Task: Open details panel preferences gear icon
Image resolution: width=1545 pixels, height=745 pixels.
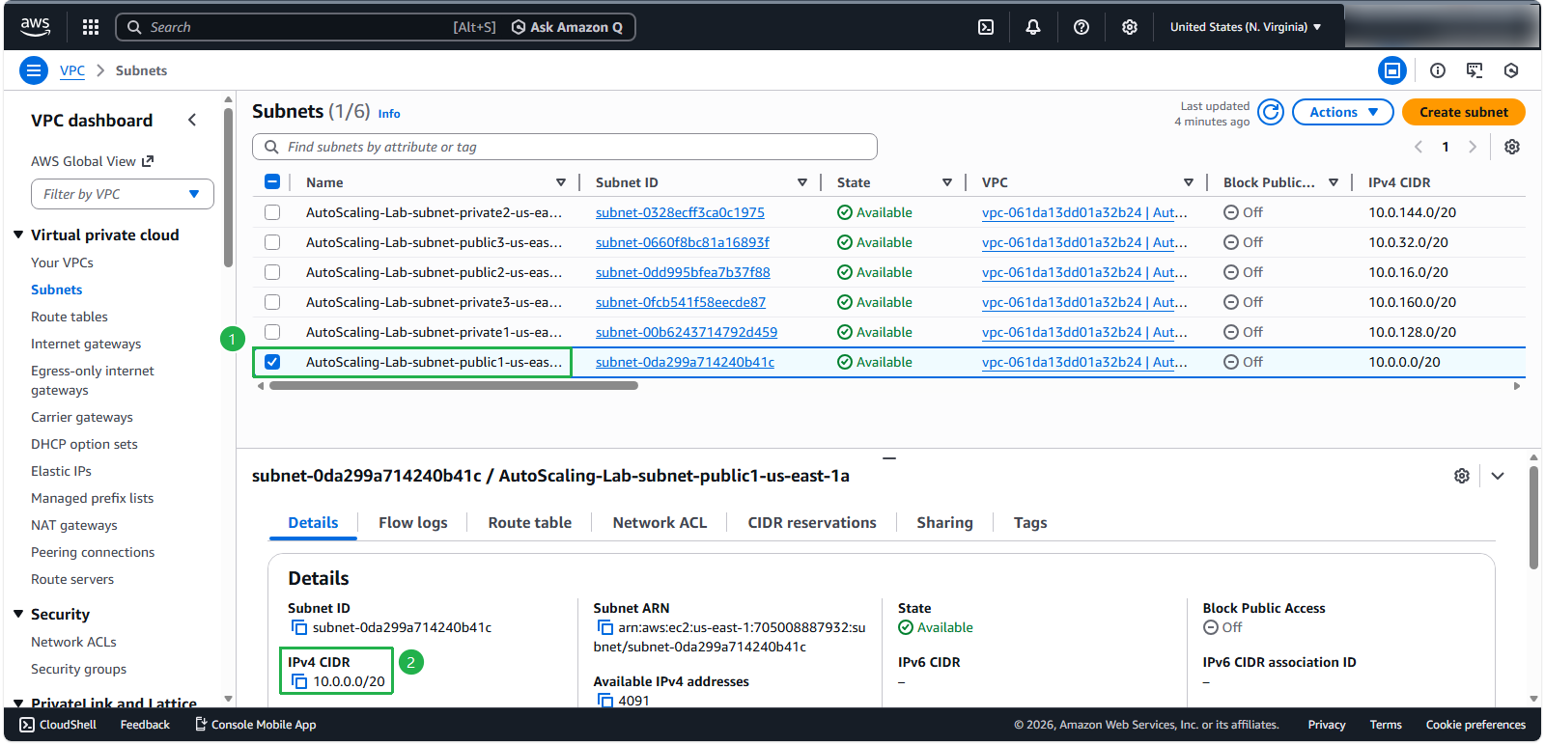Action: tap(1462, 476)
